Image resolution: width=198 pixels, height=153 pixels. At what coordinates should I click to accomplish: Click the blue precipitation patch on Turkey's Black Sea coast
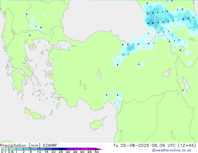(x=130, y=48)
